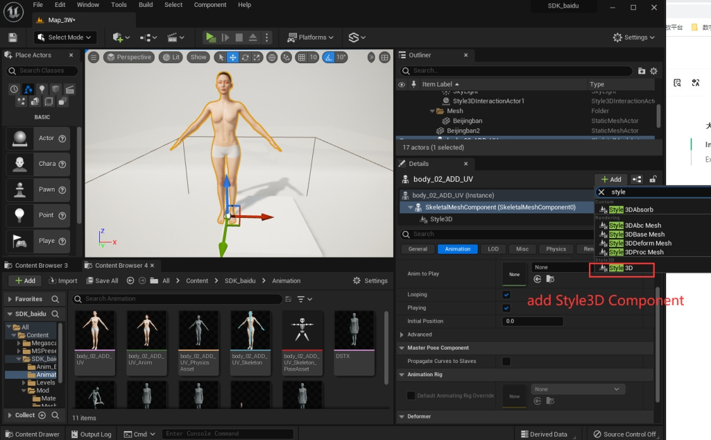This screenshot has height=440, width=711.
Task: Open the Content Browser filter options dropdown
Action: point(305,299)
